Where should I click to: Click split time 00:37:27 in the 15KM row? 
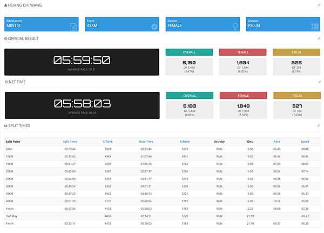tap(70, 164)
